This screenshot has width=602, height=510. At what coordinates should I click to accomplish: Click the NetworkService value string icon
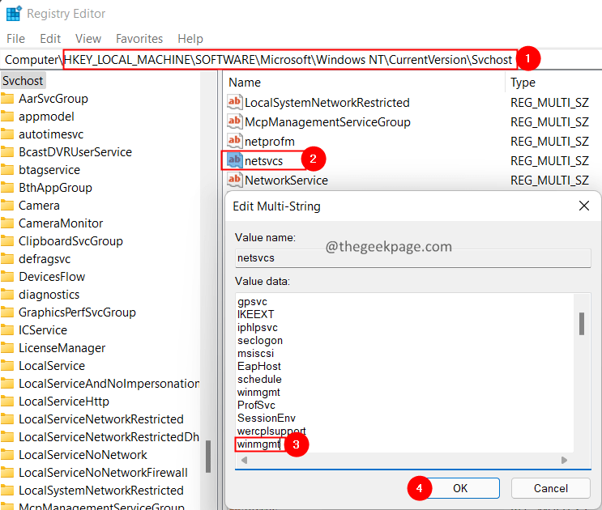(235, 180)
